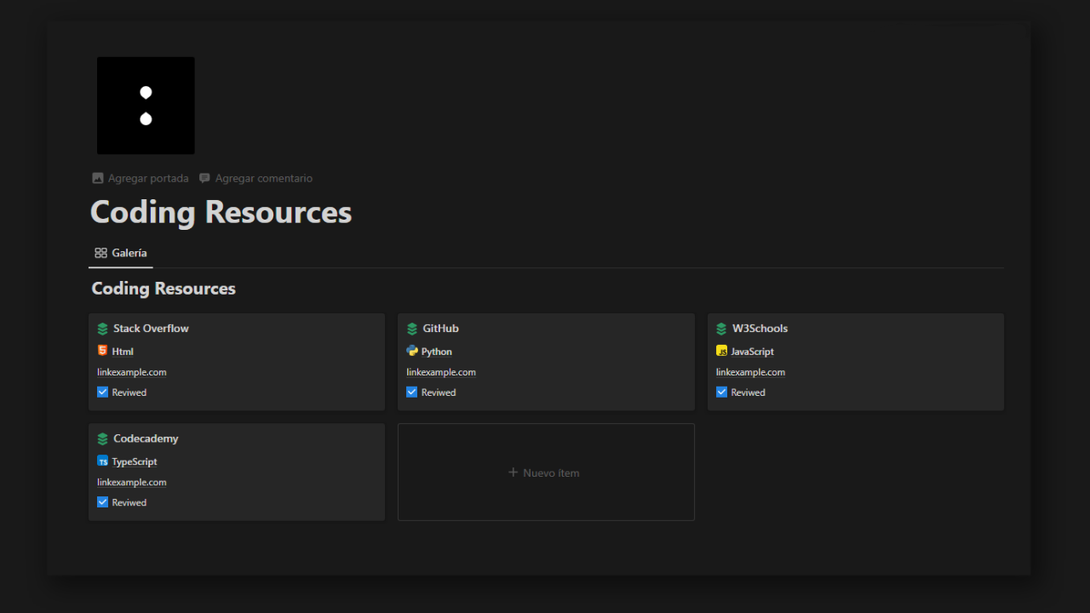Click the Python logo icon
The height and width of the screenshot is (613, 1090).
pos(412,351)
